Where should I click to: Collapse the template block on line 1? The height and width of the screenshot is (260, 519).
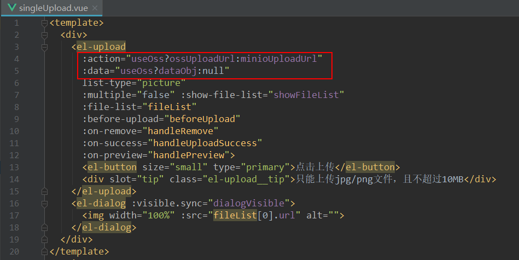pyautogui.click(x=44, y=23)
